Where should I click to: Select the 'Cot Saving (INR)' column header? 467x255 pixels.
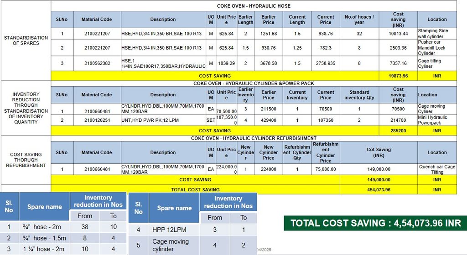[379, 152]
